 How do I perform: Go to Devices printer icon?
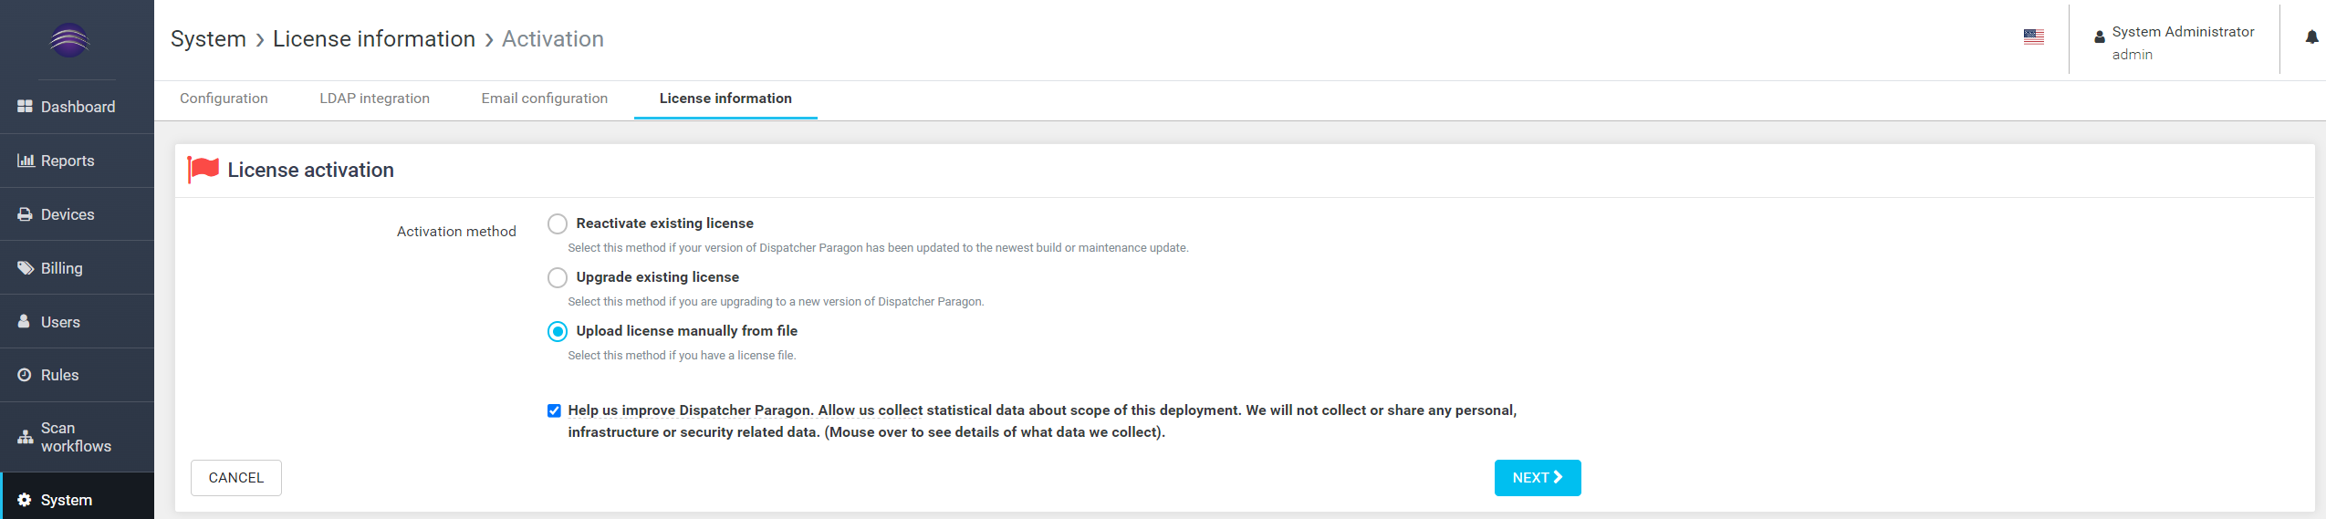(x=26, y=214)
